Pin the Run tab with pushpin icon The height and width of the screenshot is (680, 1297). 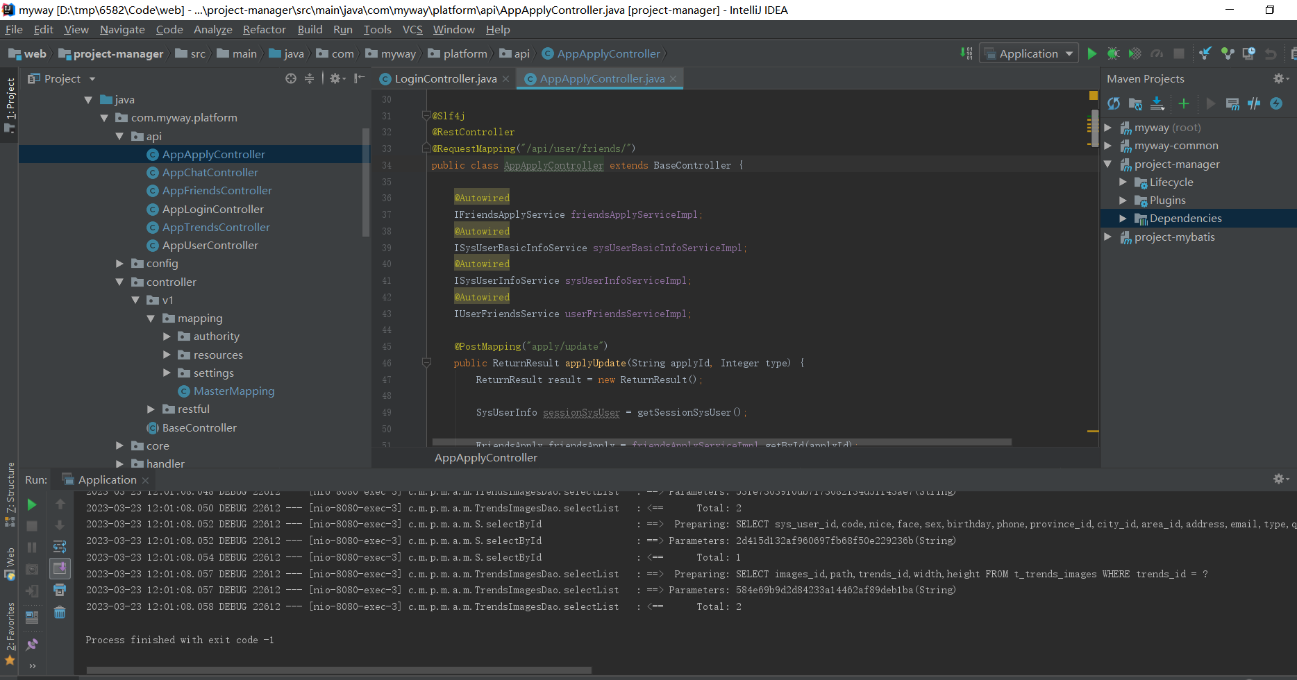pyautogui.click(x=32, y=645)
